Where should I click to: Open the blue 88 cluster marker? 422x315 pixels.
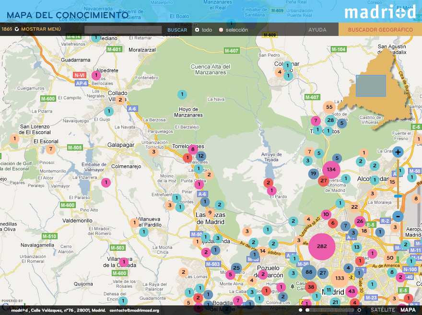tap(309, 272)
